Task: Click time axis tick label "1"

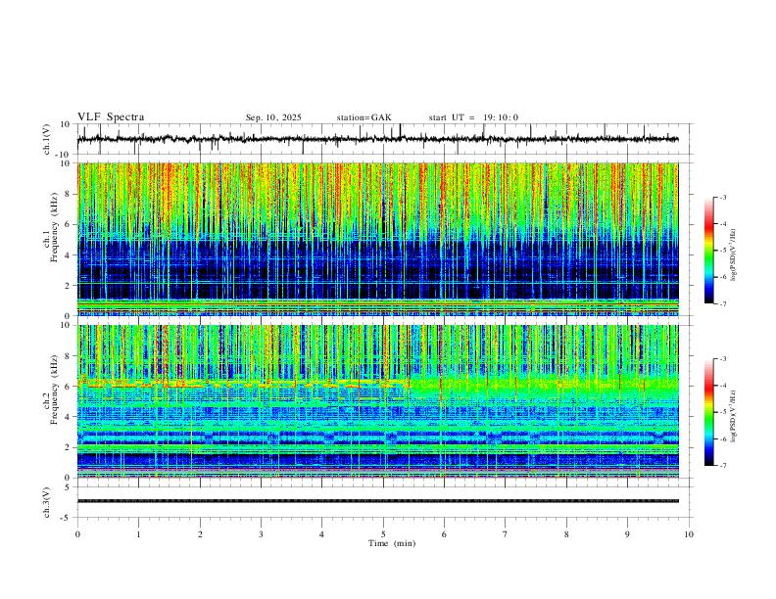Action: click(x=138, y=534)
